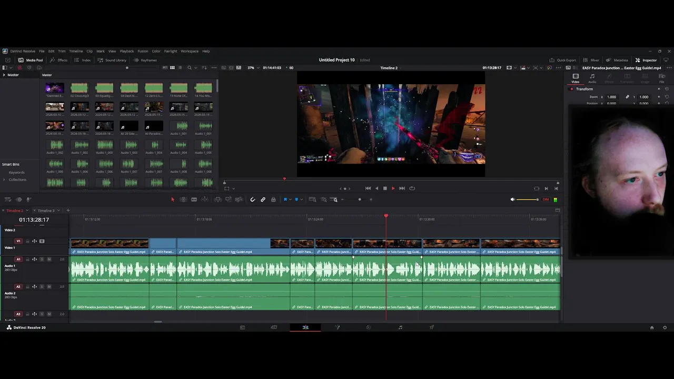Open the Metadata panel

tap(617, 60)
